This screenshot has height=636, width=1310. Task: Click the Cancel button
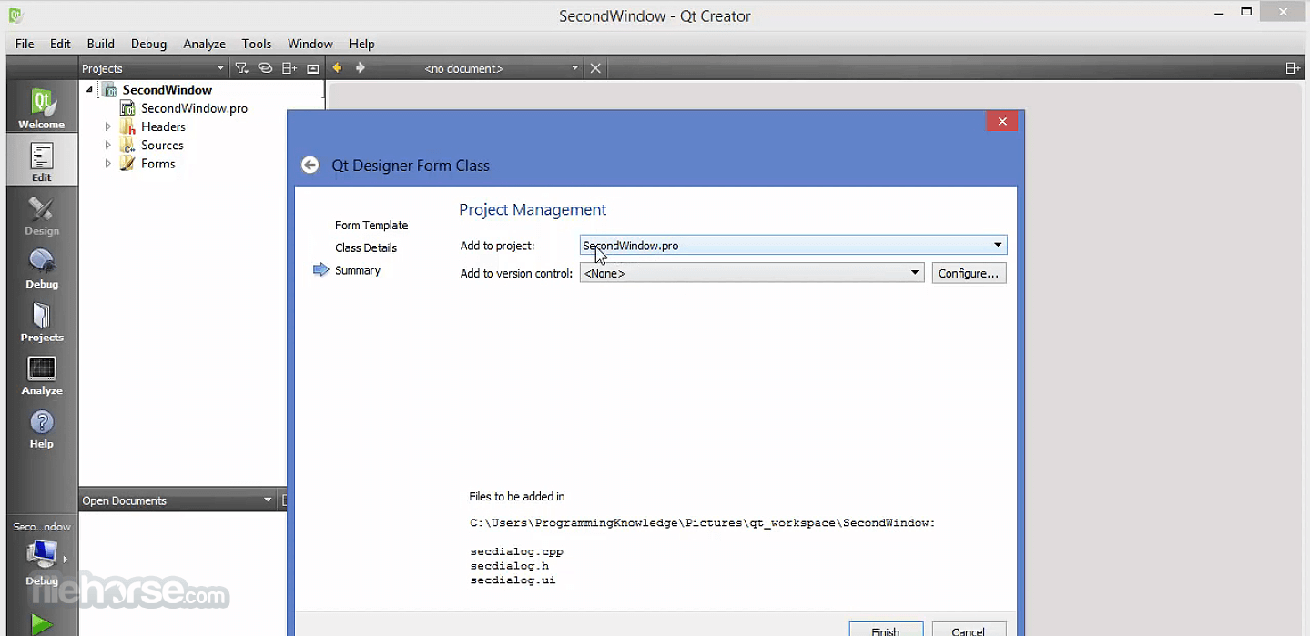pyautogui.click(x=969, y=630)
